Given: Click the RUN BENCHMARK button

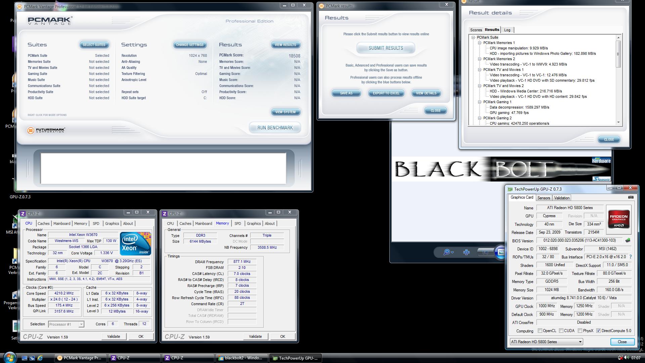Looking at the screenshot, I should [x=275, y=128].
